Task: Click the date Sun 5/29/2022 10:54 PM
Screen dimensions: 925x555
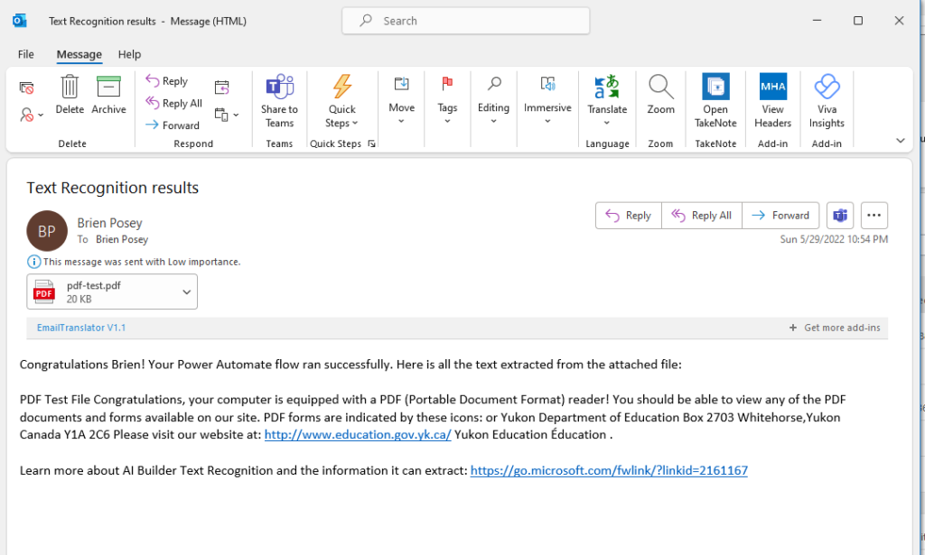Action: 834,239
